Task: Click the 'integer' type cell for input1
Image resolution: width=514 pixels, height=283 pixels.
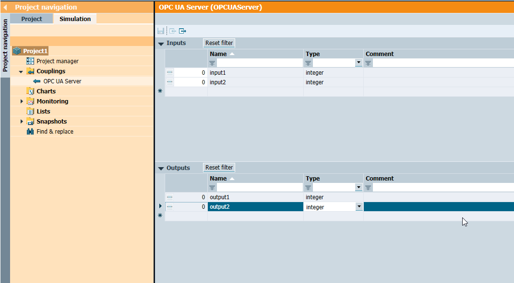Action: pyautogui.click(x=334, y=73)
